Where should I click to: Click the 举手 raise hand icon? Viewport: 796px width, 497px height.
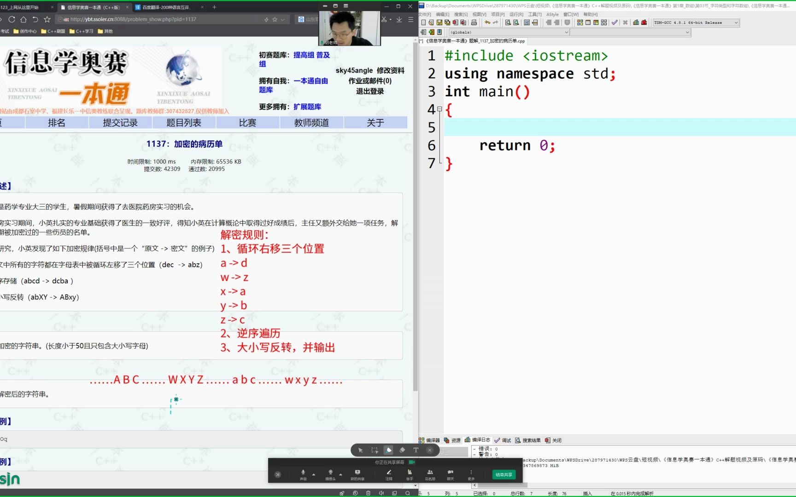[x=410, y=474]
